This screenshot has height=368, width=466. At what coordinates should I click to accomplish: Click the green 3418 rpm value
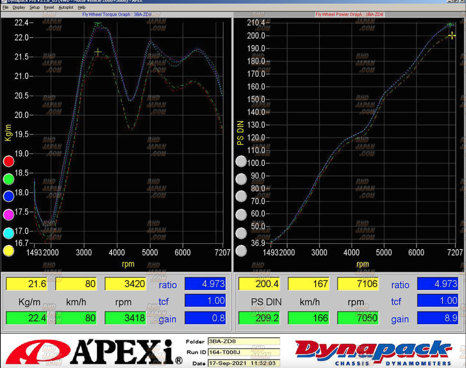click(x=125, y=318)
